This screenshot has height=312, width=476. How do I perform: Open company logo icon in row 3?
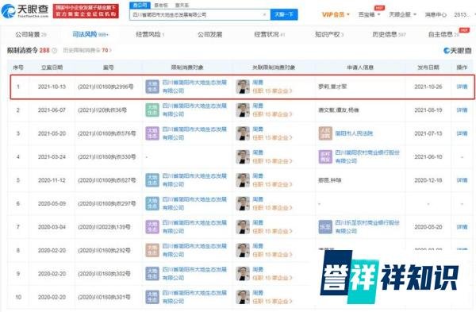tap(152, 133)
